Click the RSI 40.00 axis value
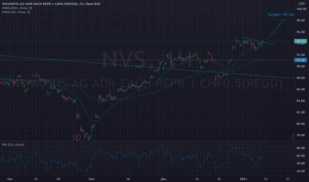This screenshot has width=309, height=182. click(x=300, y=163)
